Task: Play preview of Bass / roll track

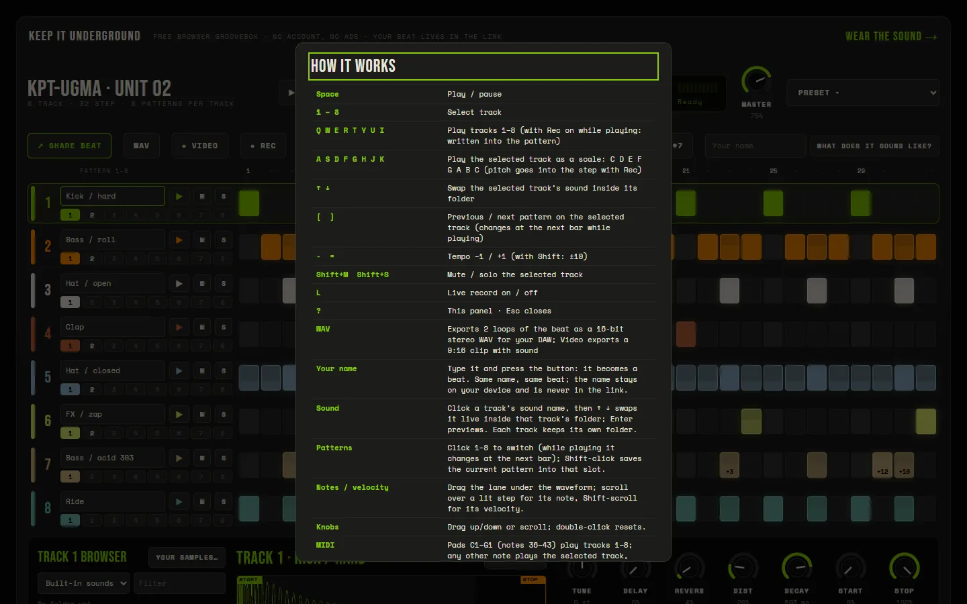Action: point(179,240)
